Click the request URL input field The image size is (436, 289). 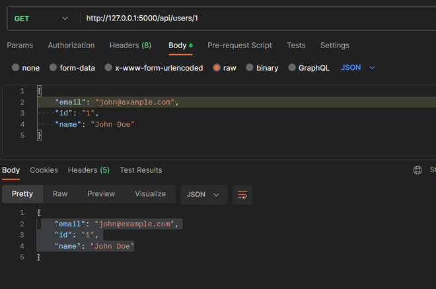pos(251,18)
